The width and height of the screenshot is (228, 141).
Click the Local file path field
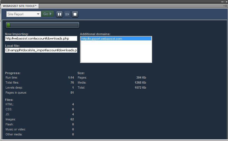(x=41, y=50)
